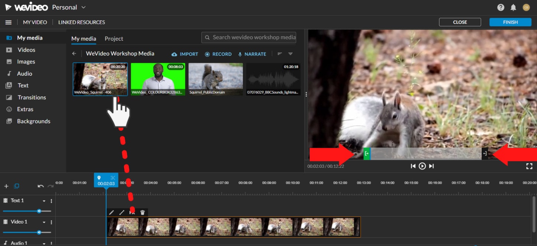This screenshot has height=246, width=537.
Task: Delete the selected clip with trash icon
Action: coord(143,213)
